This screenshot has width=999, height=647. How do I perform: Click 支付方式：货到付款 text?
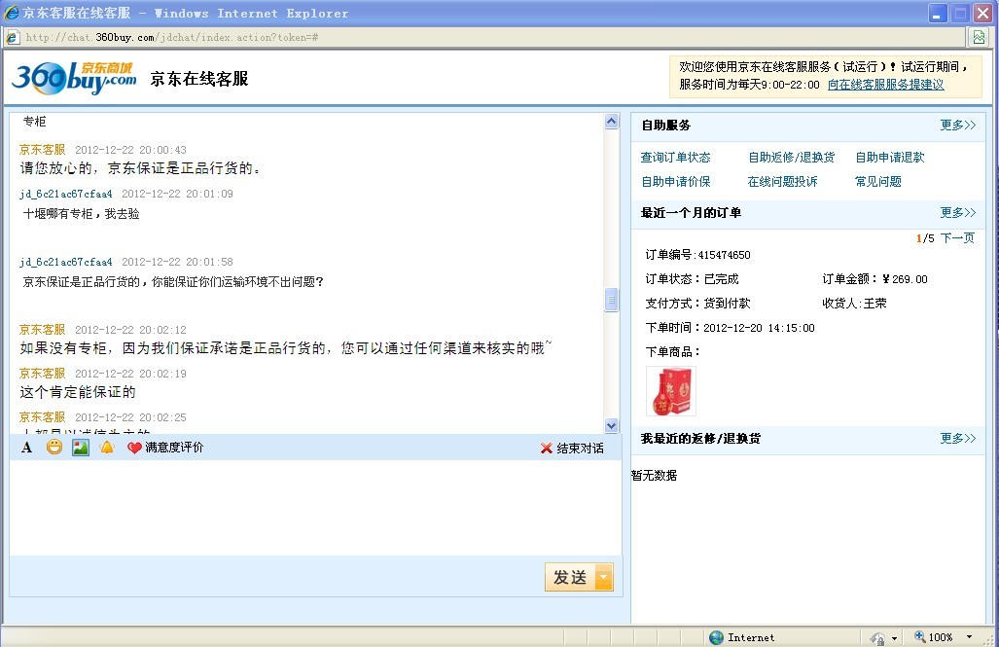point(697,303)
